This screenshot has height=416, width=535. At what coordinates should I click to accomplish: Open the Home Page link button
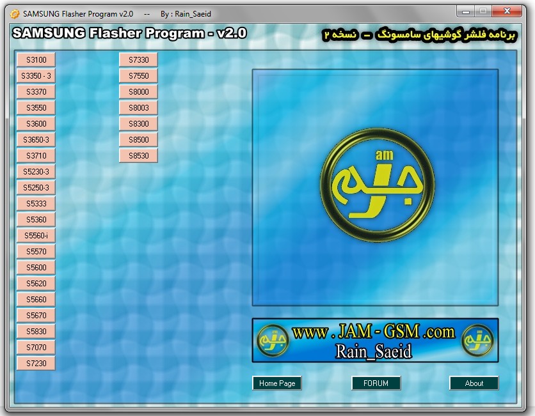277,383
